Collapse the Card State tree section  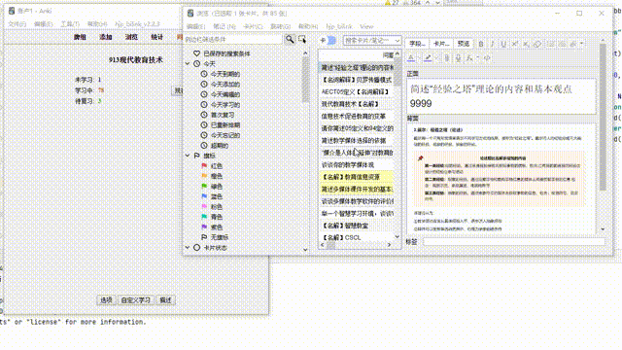(x=188, y=247)
